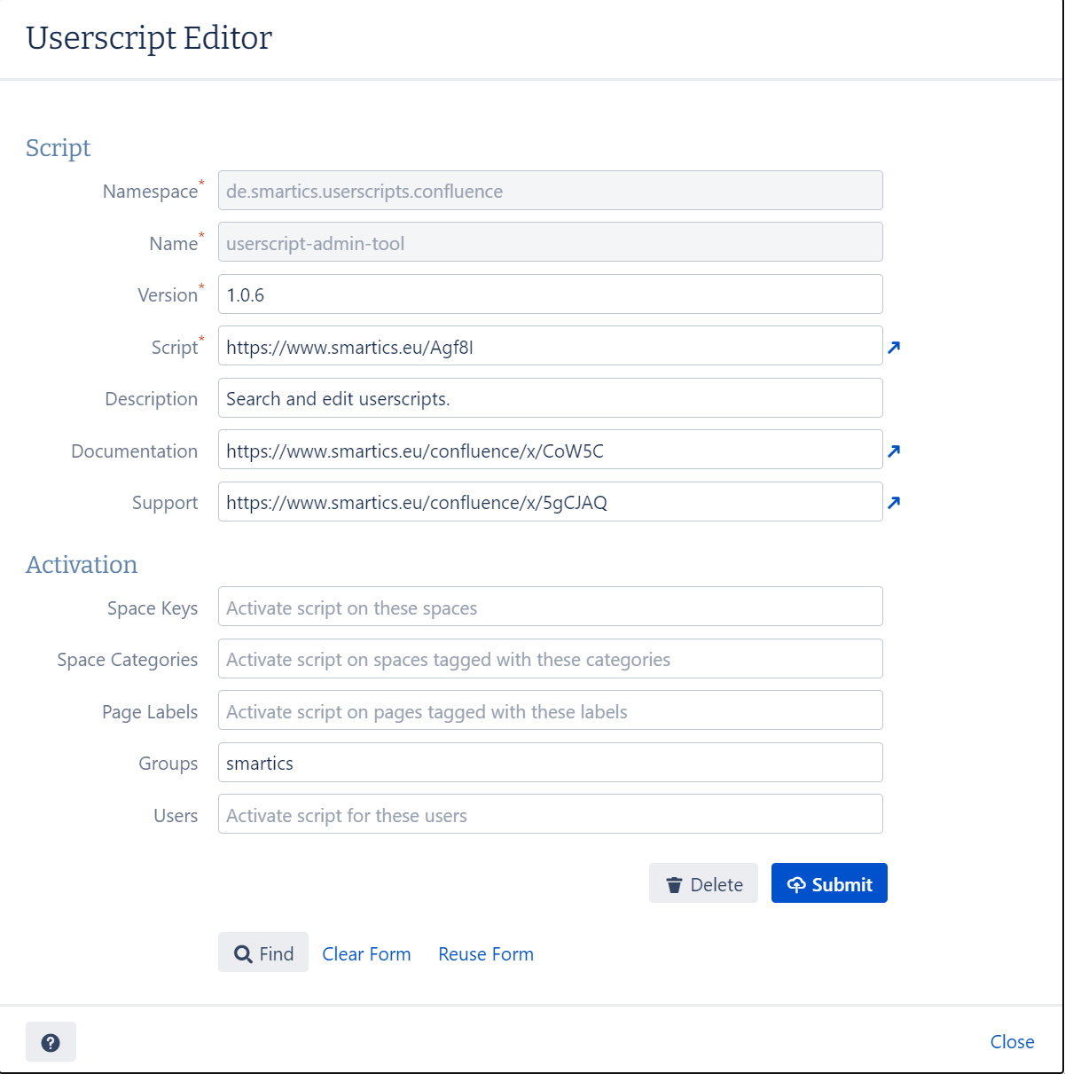
Task: Click the Groups field containing smartics
Action: tap(550, 763)
